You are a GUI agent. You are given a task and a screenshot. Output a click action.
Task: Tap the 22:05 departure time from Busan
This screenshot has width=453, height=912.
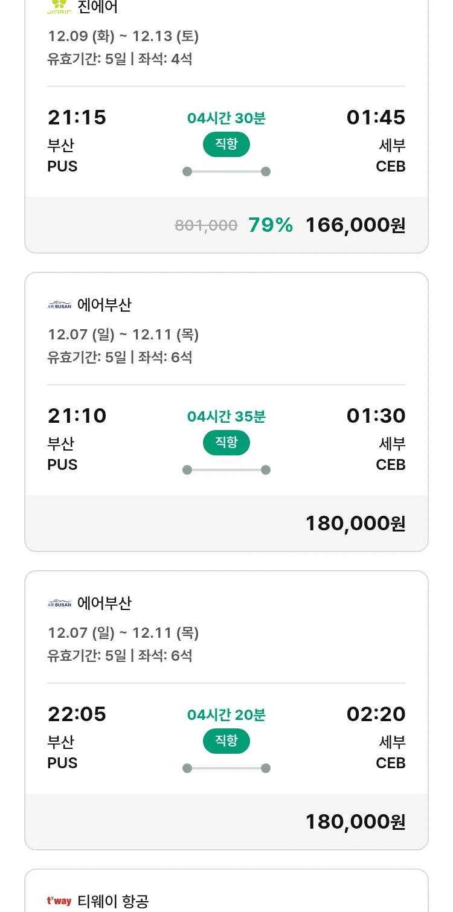[x=77, y=715]
